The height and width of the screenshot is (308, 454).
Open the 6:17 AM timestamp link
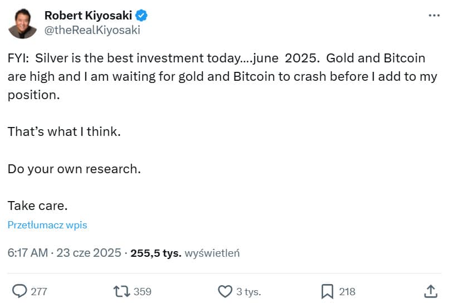[x=27, y=253]
